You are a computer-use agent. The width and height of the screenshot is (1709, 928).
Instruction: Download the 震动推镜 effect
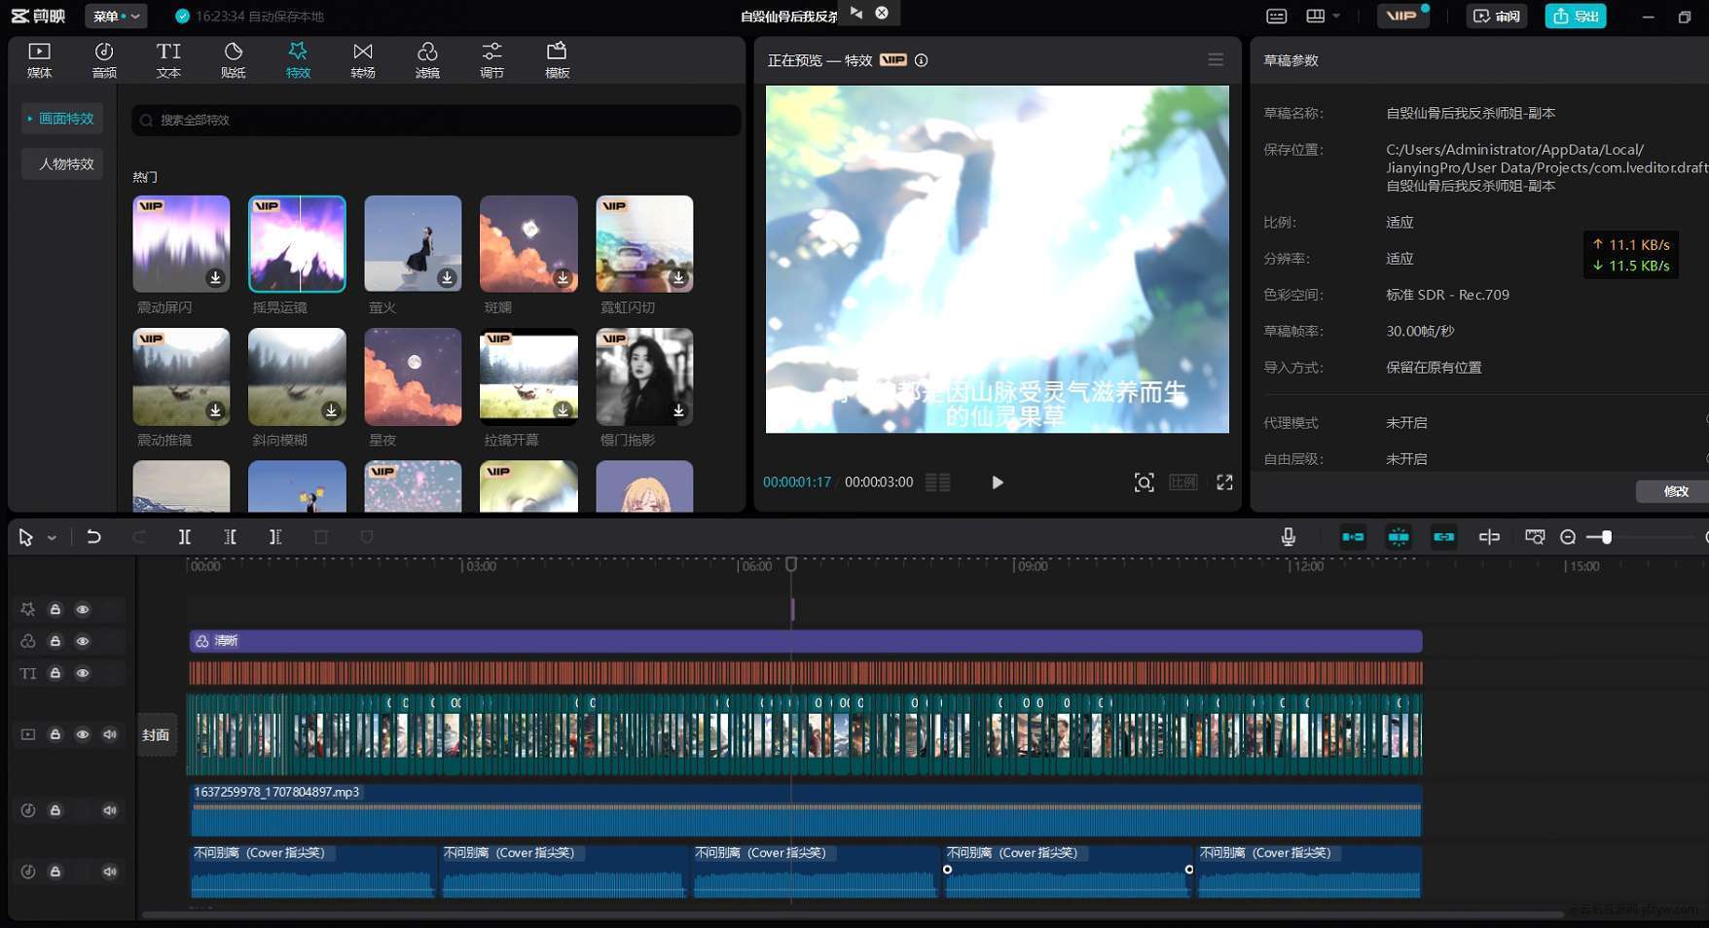[215, 410]
